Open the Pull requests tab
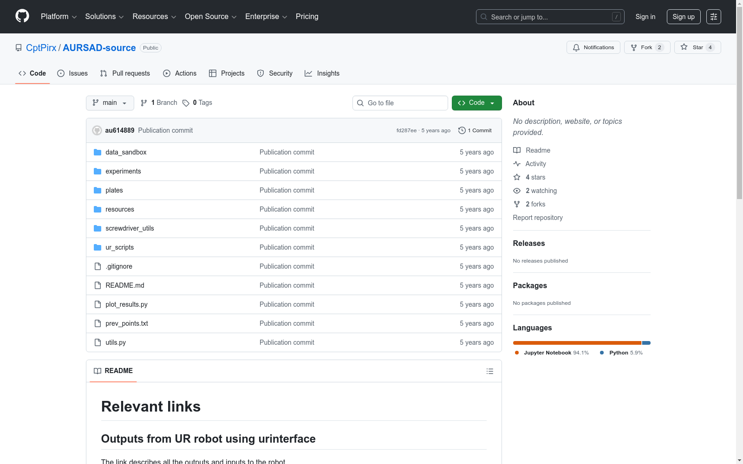The height and width of the screenshot is (464, 743). tap(125, 73)
